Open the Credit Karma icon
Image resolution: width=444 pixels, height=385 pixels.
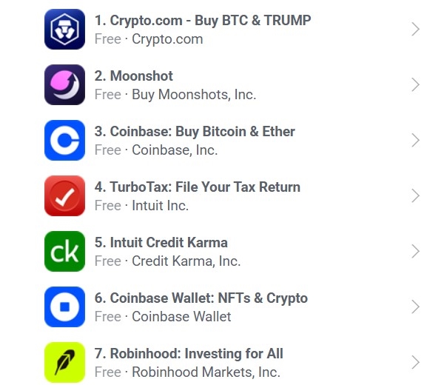[64, 252]
